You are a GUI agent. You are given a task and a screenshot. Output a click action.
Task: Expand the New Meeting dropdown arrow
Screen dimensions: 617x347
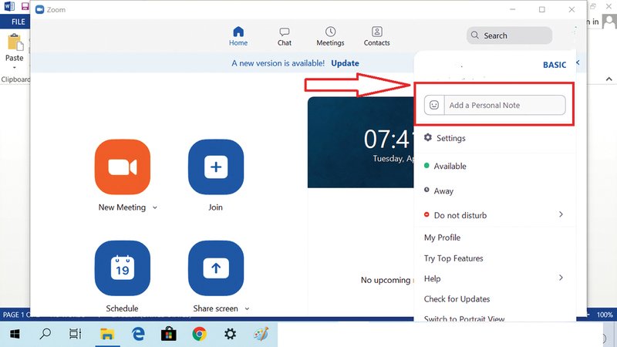click(x=155, y=207)
